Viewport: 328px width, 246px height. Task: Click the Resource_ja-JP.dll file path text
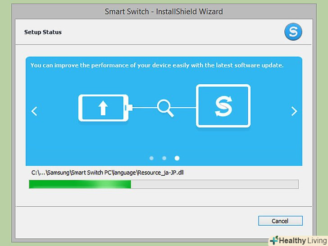point(108,173)
